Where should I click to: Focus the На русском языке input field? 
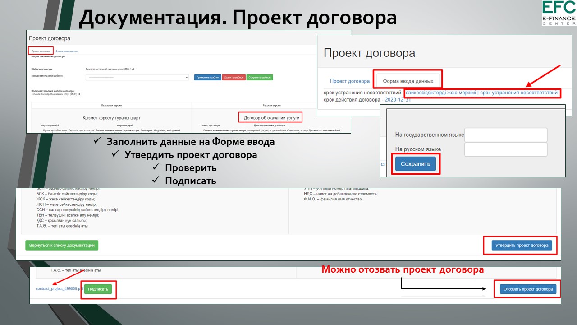point(506,149)
